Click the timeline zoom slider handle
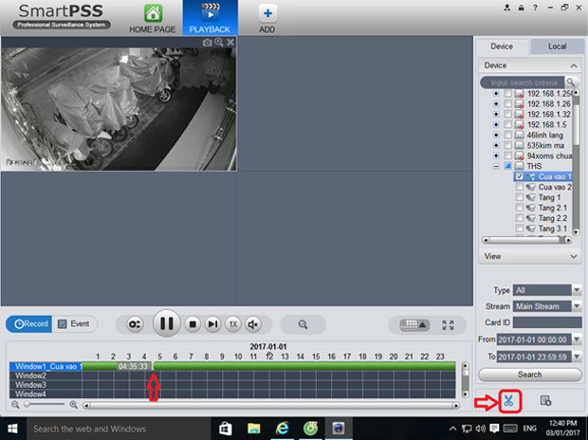Viewport: 588px width, 440px height. tap(26, 405)
